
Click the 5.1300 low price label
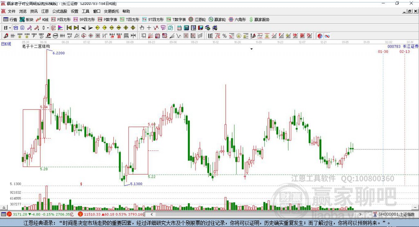click(x=136, y=184)
